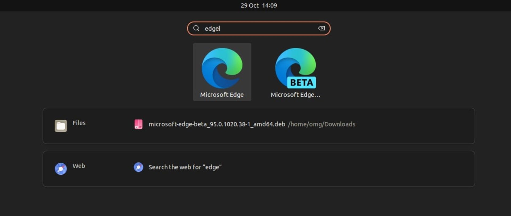
Task: Click the 'Microsoft Edge' text label
Action: (x=222, y=95)
